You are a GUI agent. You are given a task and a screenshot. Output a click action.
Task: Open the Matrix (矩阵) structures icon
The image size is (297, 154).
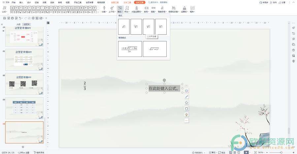click(192, 9)
